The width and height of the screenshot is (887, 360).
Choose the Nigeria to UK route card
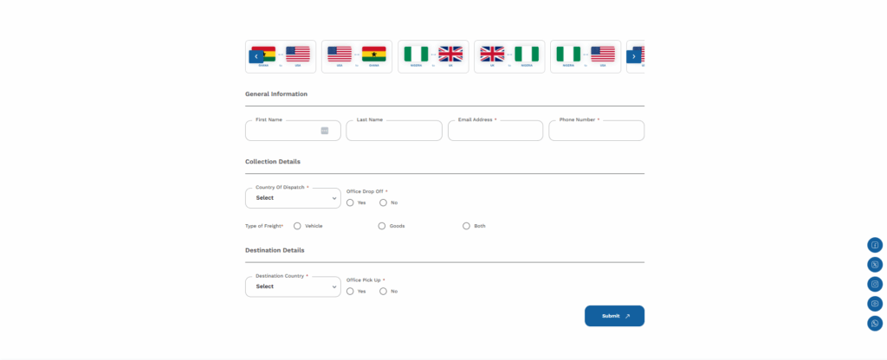[x=433, y=56]
